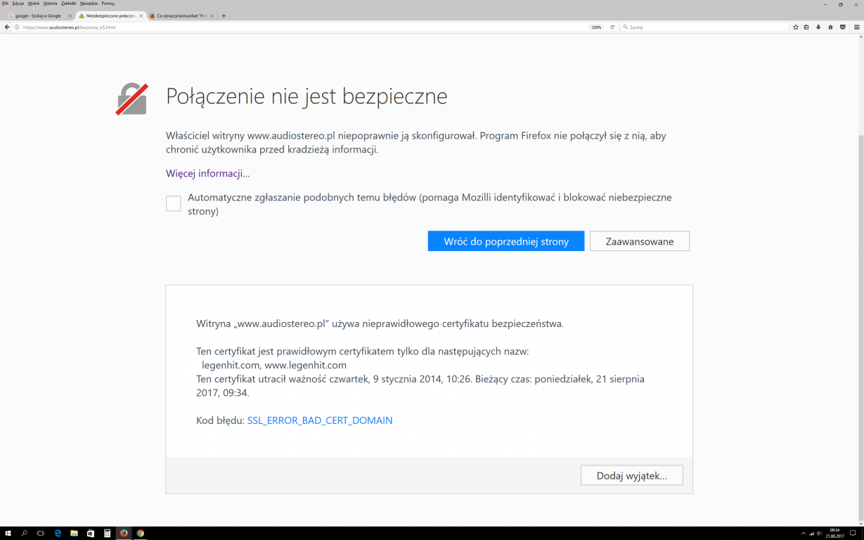
Task: Open the Historia menu
Action: (51, 4)
